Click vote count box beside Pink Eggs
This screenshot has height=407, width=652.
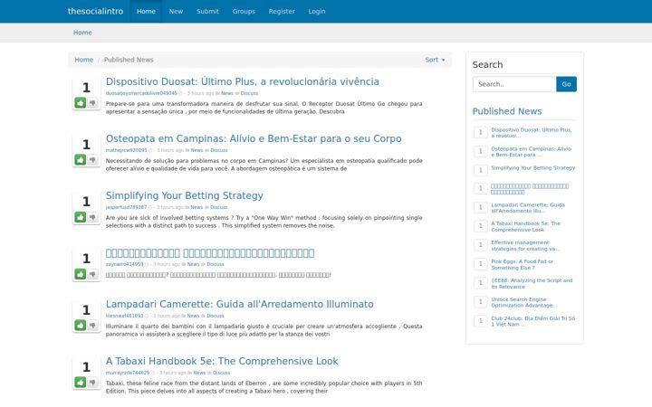[x=481, y=264]
